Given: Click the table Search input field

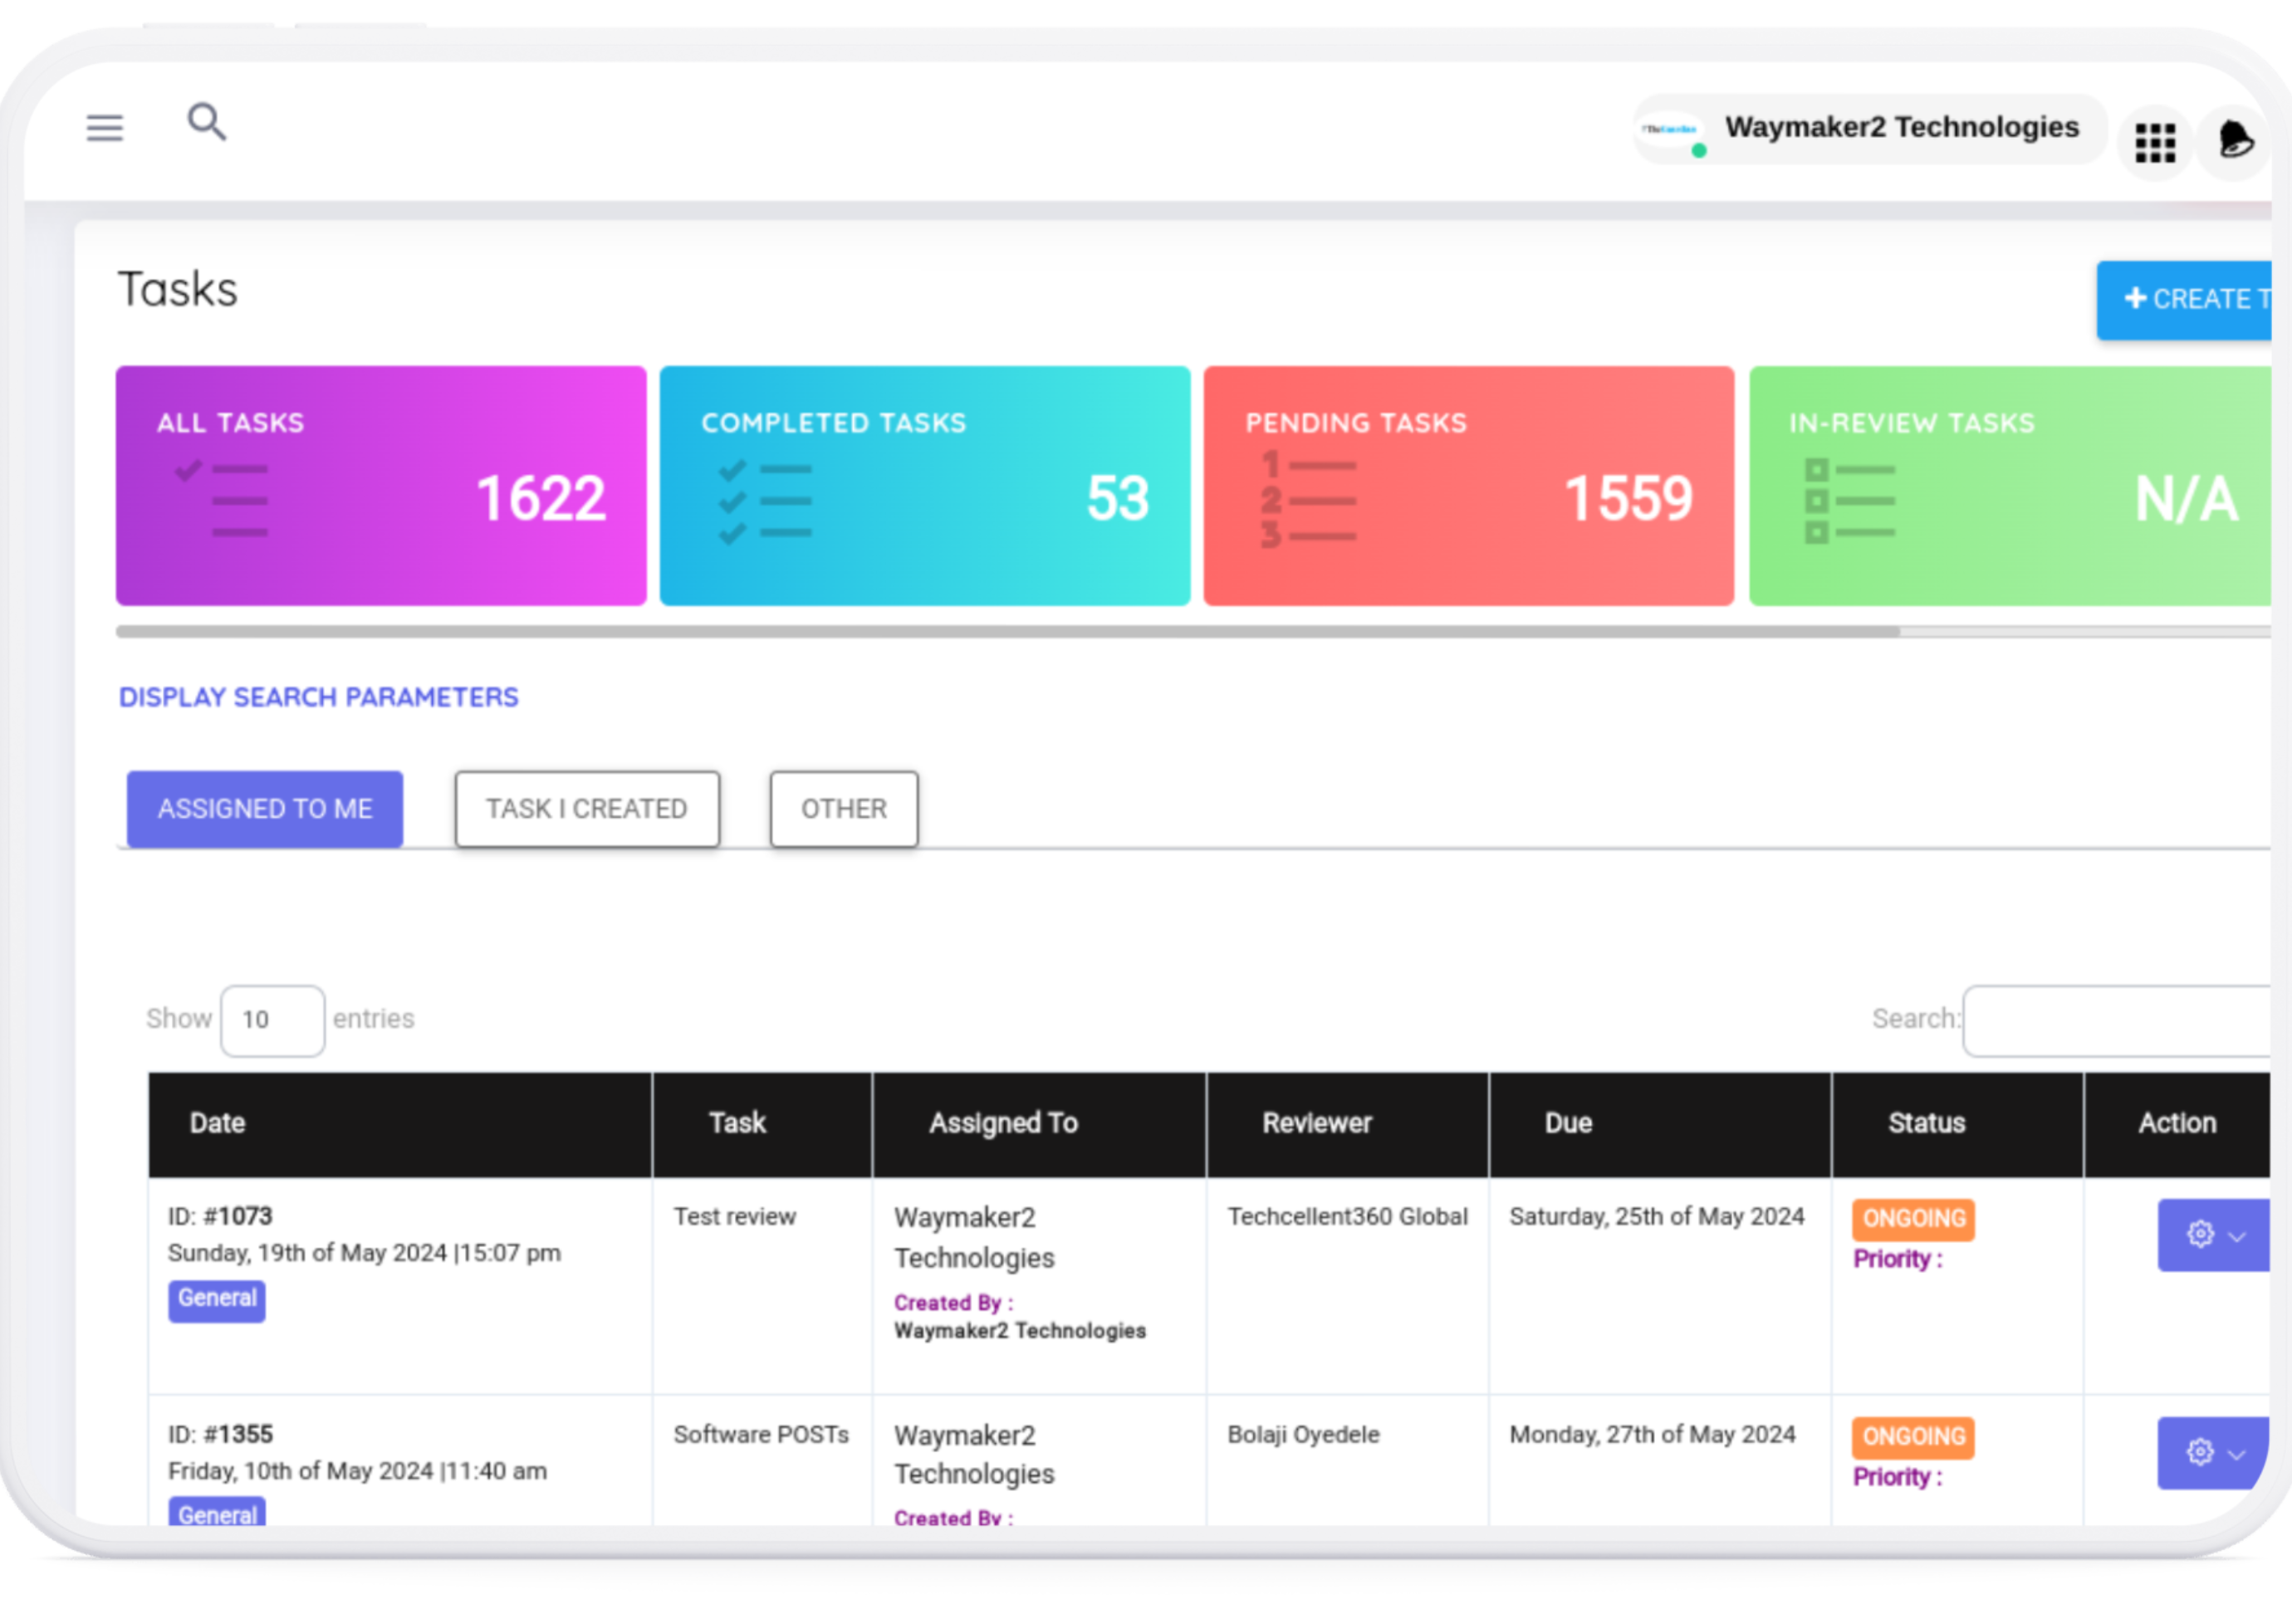Looking at the screenshot, I should coord(2115,1020).
